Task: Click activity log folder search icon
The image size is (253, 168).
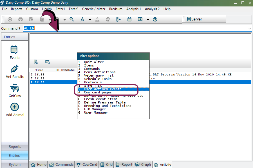Action: [x=48, y=62]
